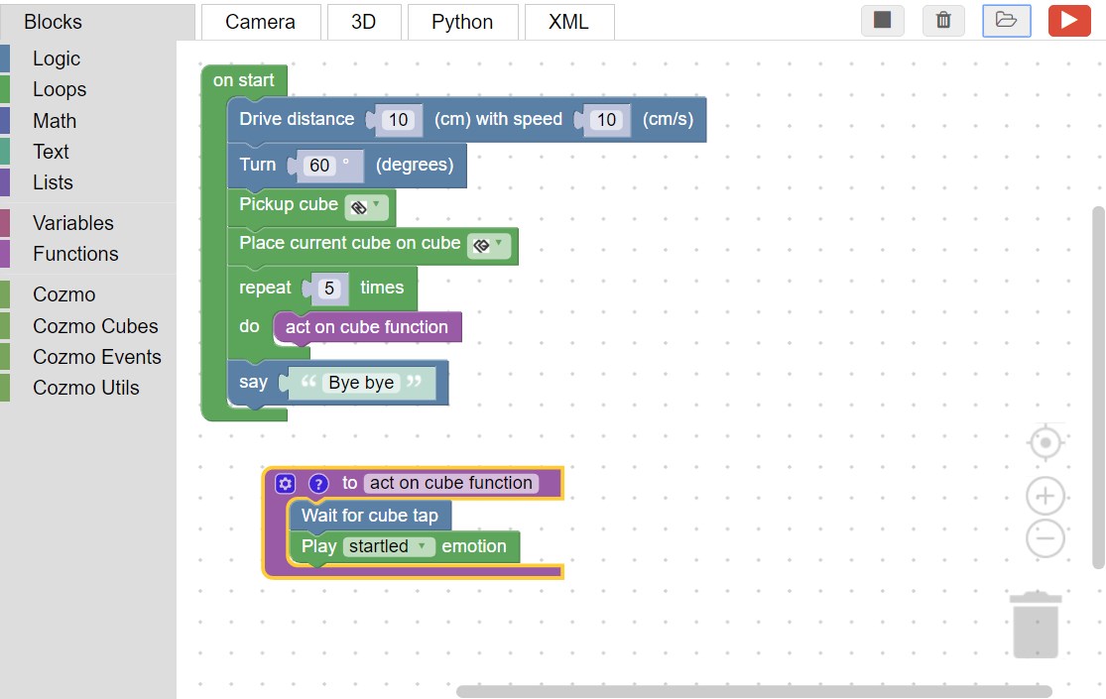Click the large trash can on workspace
The height and width of the screenshot is (699, 1106).
(x=1036, y=625)
